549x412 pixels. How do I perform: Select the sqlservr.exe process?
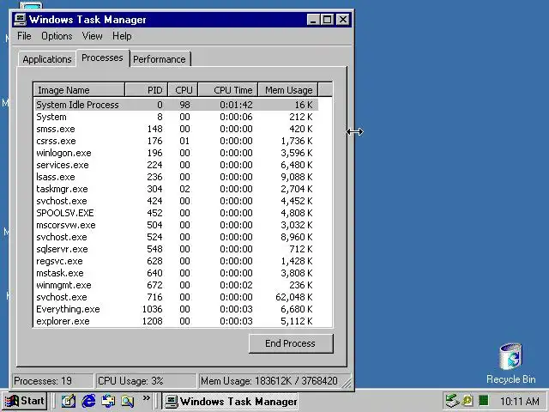coord(177,249)
